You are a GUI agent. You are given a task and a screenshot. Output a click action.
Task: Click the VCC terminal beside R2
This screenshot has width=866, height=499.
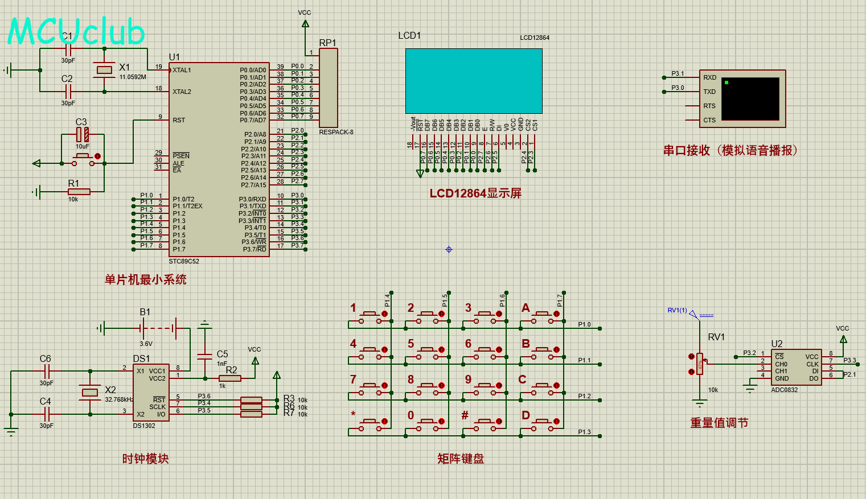[255, 360]
